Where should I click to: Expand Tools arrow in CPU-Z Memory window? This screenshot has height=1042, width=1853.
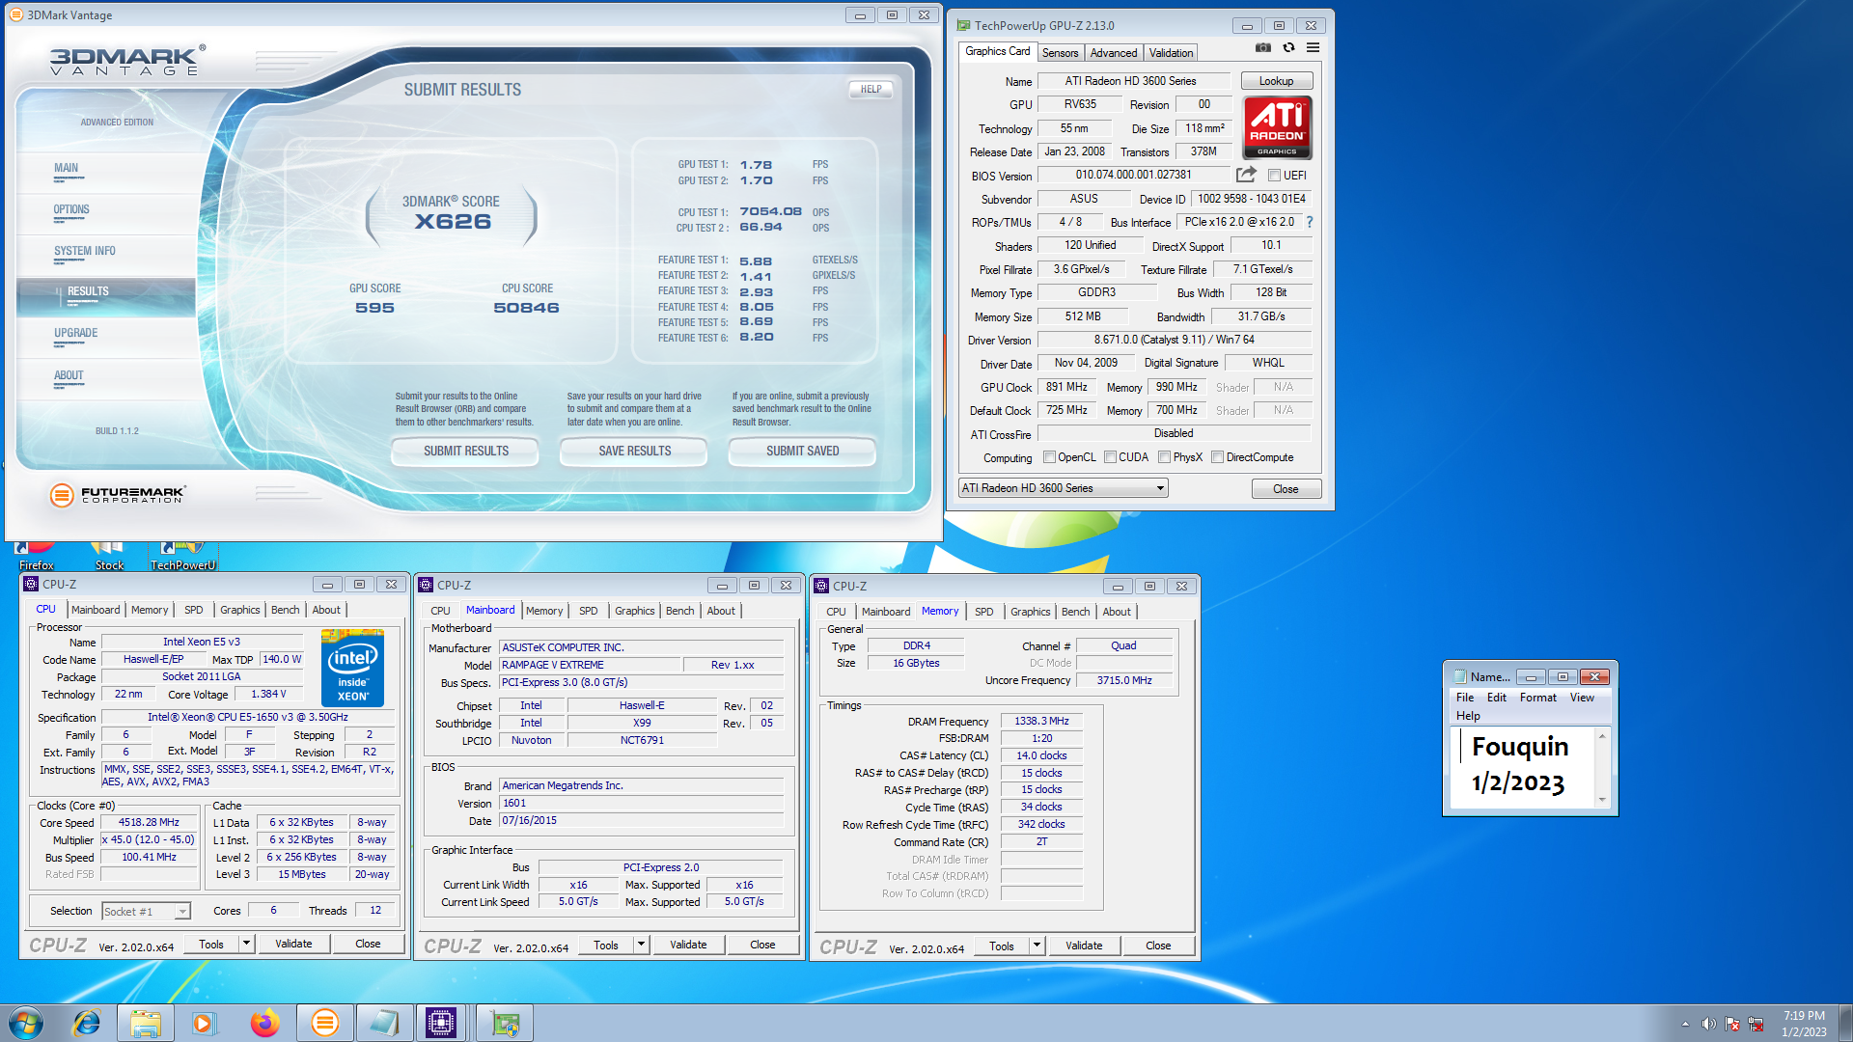[1037, 946]
